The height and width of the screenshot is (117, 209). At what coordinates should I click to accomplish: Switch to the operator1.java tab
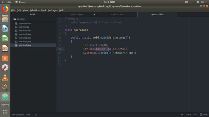76,14
